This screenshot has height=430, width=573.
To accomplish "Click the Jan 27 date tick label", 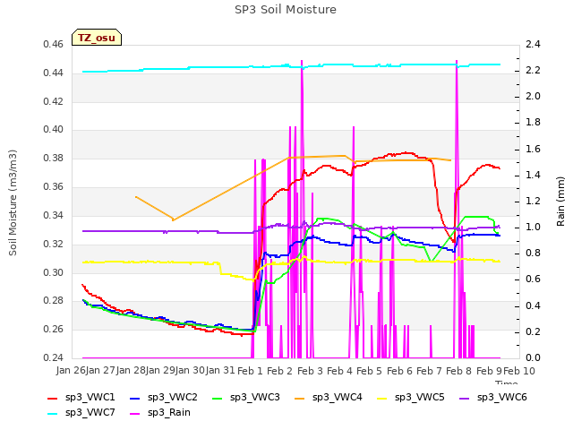I will click(x=101, y=371).
